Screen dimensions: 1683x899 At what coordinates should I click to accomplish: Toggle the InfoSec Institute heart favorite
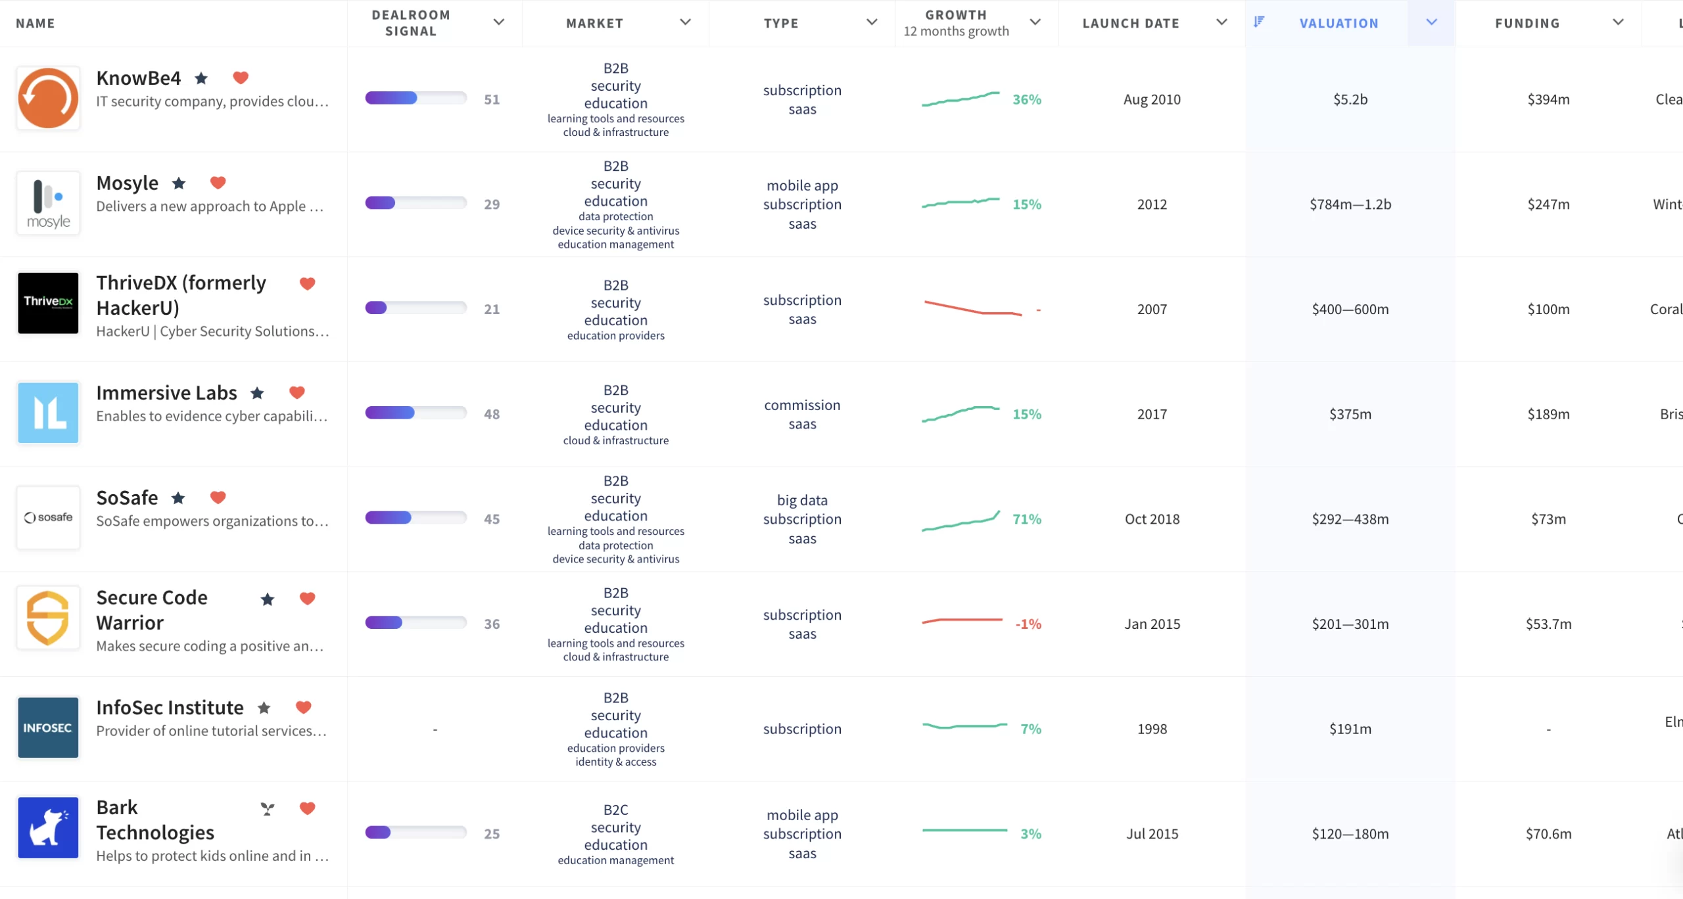coord(303,707)
